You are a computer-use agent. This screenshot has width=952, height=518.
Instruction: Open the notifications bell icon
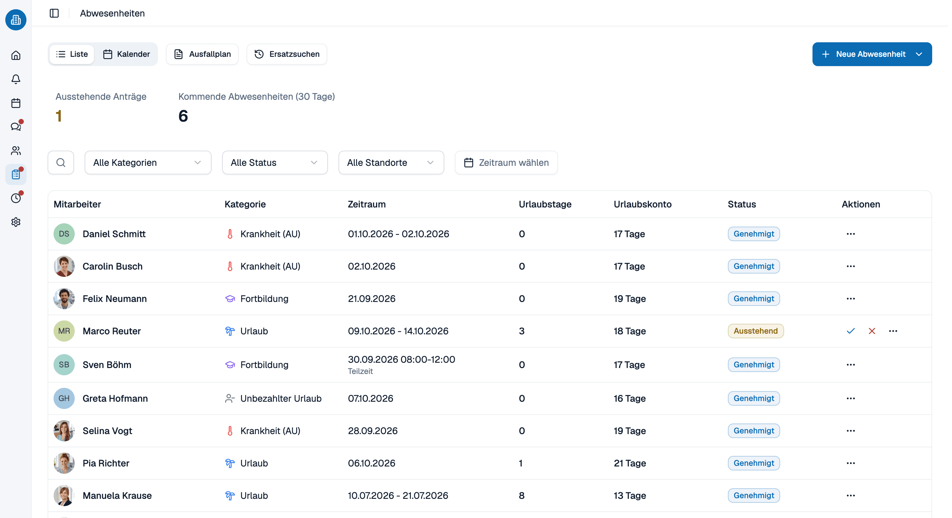pos(16,79)
